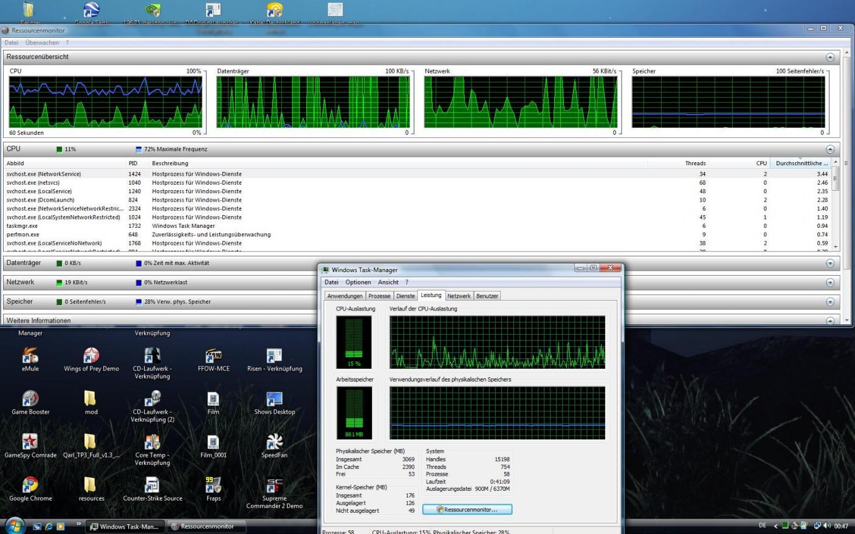Viewport: 855px width, 534px height.
Task: Sort by the PID column header
Action: [x=137, y=163]
